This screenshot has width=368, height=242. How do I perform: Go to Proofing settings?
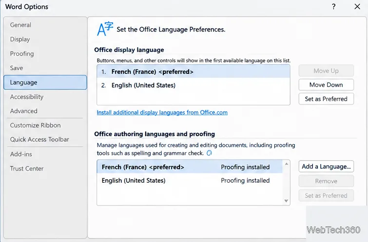pos(45,53)
